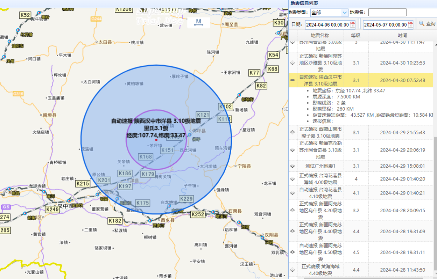The image size is (437, 279).
Task: Expand the 黄海海域 4.40级 earthquake row
Action: [292, 270]
